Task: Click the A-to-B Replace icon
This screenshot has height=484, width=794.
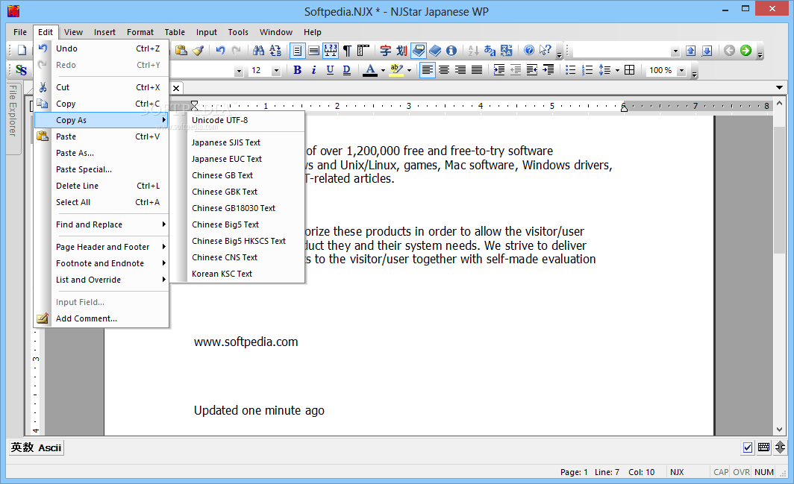Action: [x=275, y=50]
